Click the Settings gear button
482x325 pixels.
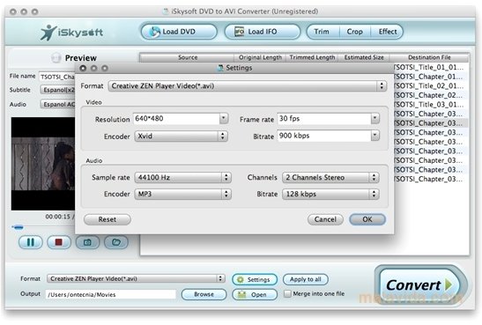(255, 279)
